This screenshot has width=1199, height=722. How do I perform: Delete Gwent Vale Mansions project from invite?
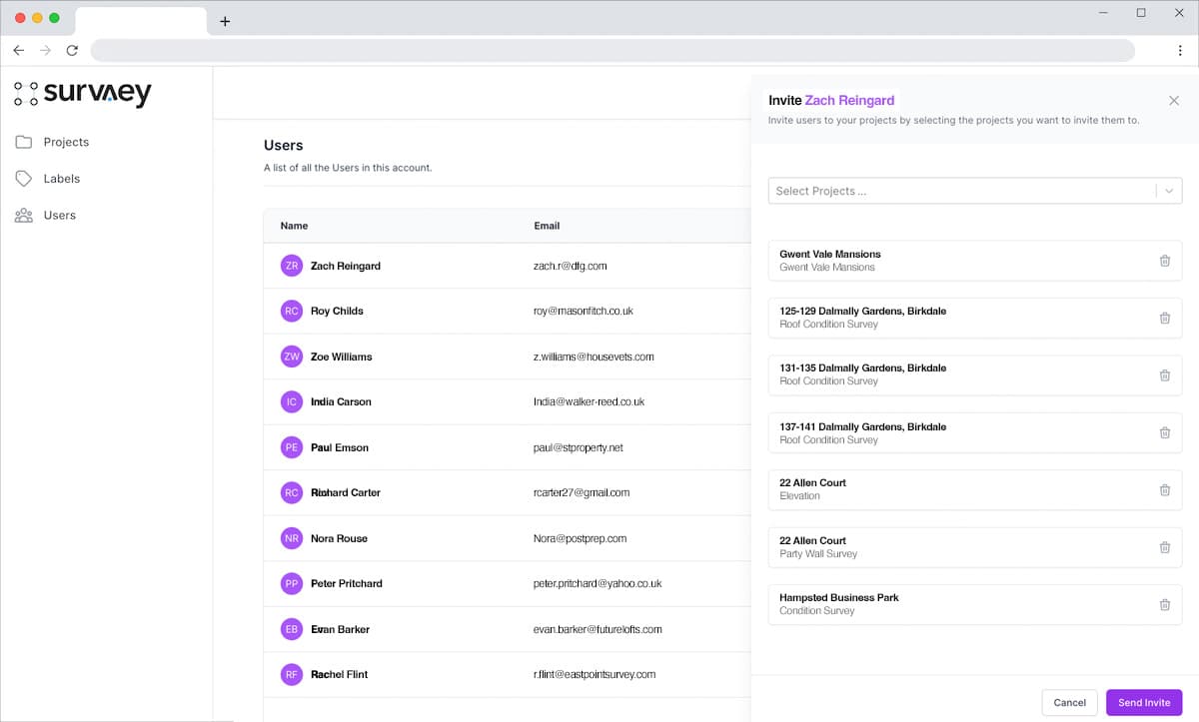click(x=1164, y=261)
